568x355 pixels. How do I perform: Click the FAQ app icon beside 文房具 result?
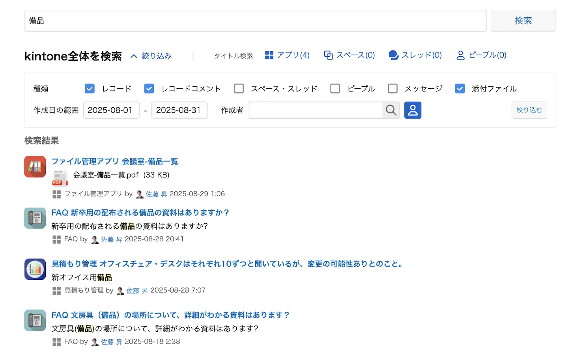coord(35,320)
